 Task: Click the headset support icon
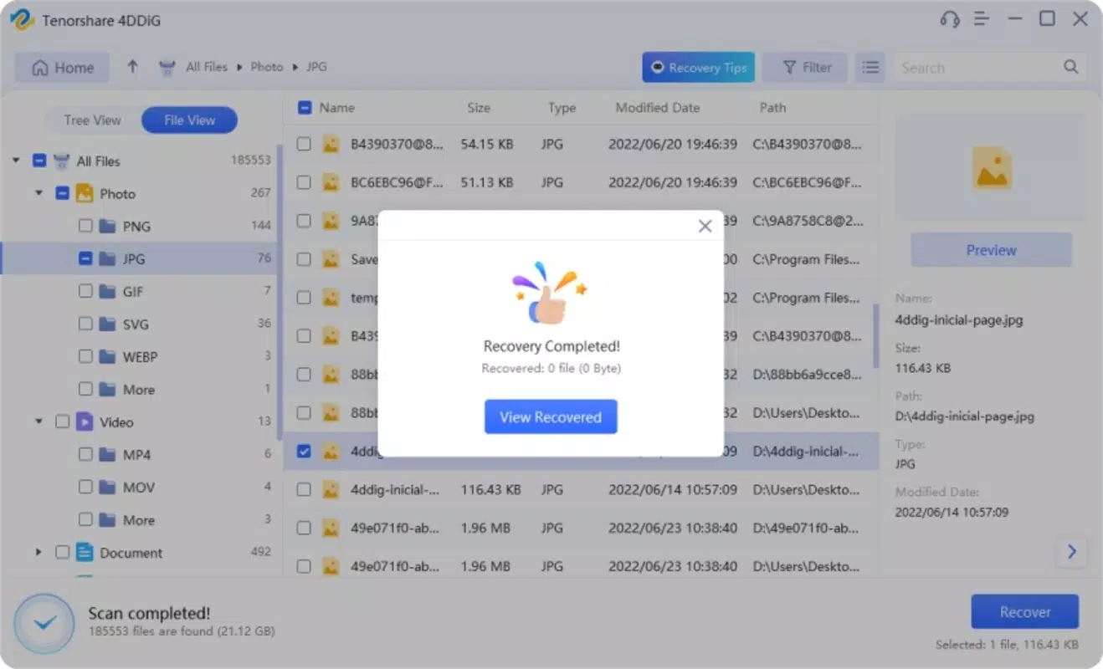coord(949,18)
